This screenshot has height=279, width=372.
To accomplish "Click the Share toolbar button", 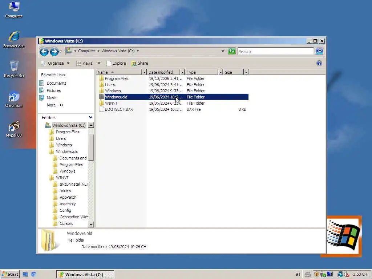I will [140, 63].
